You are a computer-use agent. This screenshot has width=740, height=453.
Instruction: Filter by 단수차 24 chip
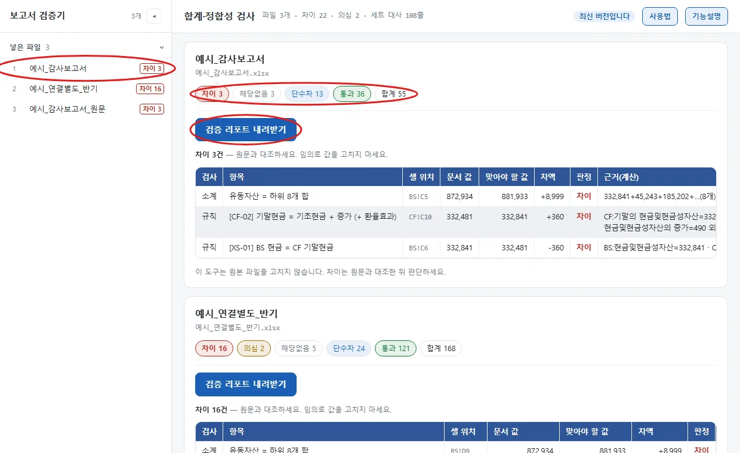[x=349, y=348]
